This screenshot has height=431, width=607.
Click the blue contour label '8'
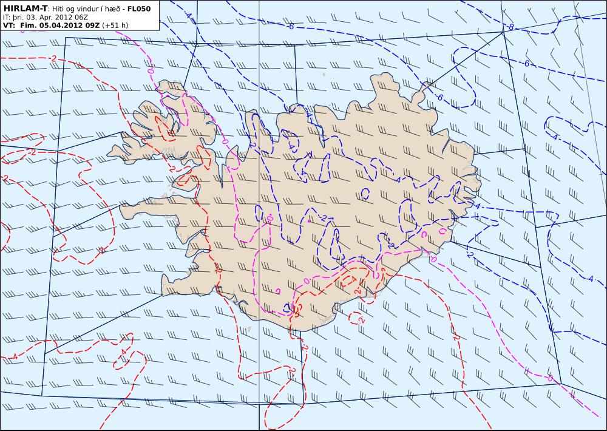(511, 27)
